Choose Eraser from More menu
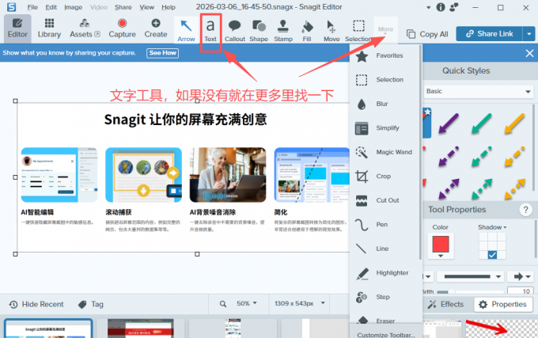538x338 pixels. 385,321
